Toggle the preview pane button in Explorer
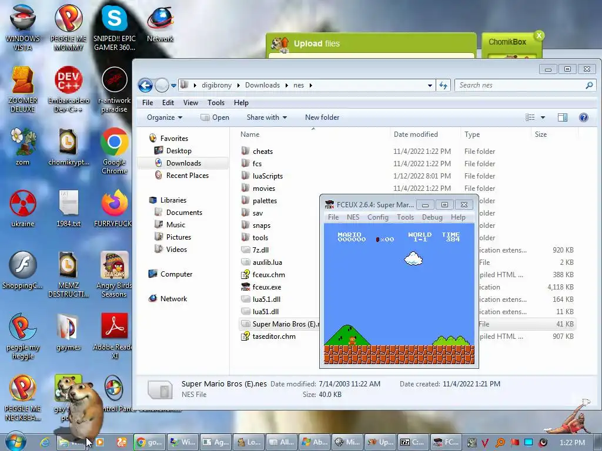This screenshot has height=451, width=602. point(563,117)
